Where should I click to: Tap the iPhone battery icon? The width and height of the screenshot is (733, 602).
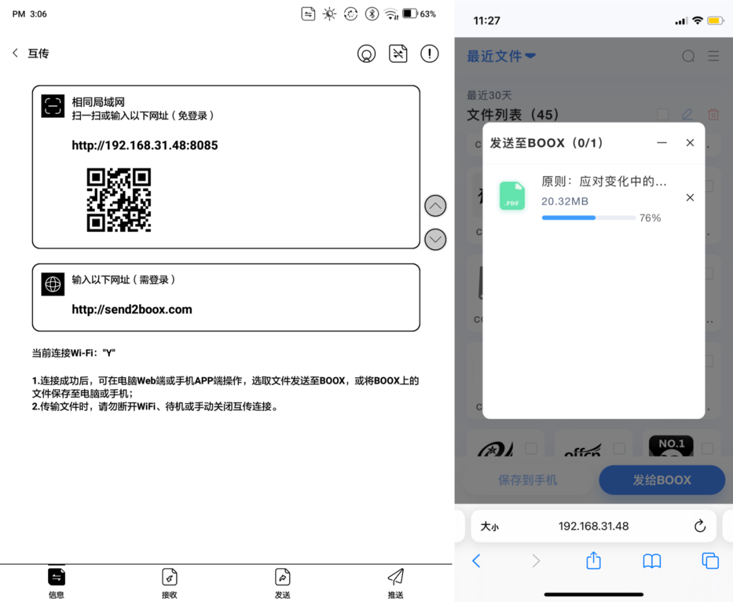coord(716,20)
